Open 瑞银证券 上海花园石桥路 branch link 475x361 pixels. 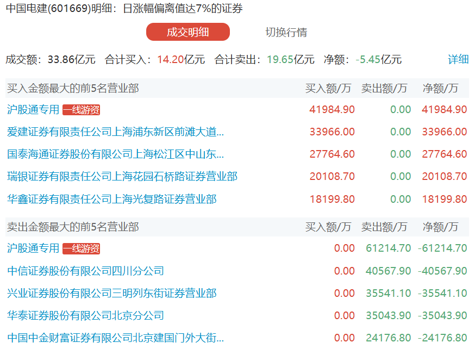[122, 176]
